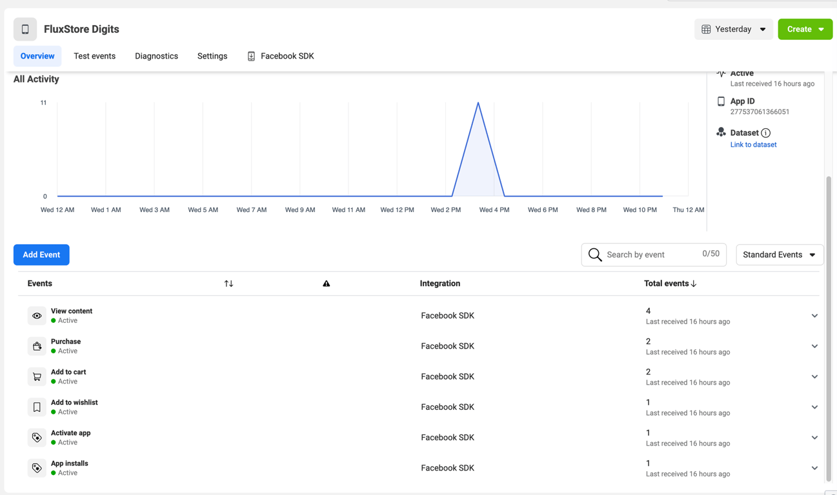Click the Purchase bag icon
The width and height of the screenshot is (837, 495).
[x=37, y=346]
